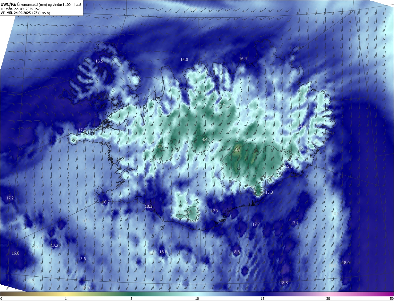Click the 17.5 value on the west peninsula
Screen dimensions: 394x301
pyautogui.click(x=82, y=130)
